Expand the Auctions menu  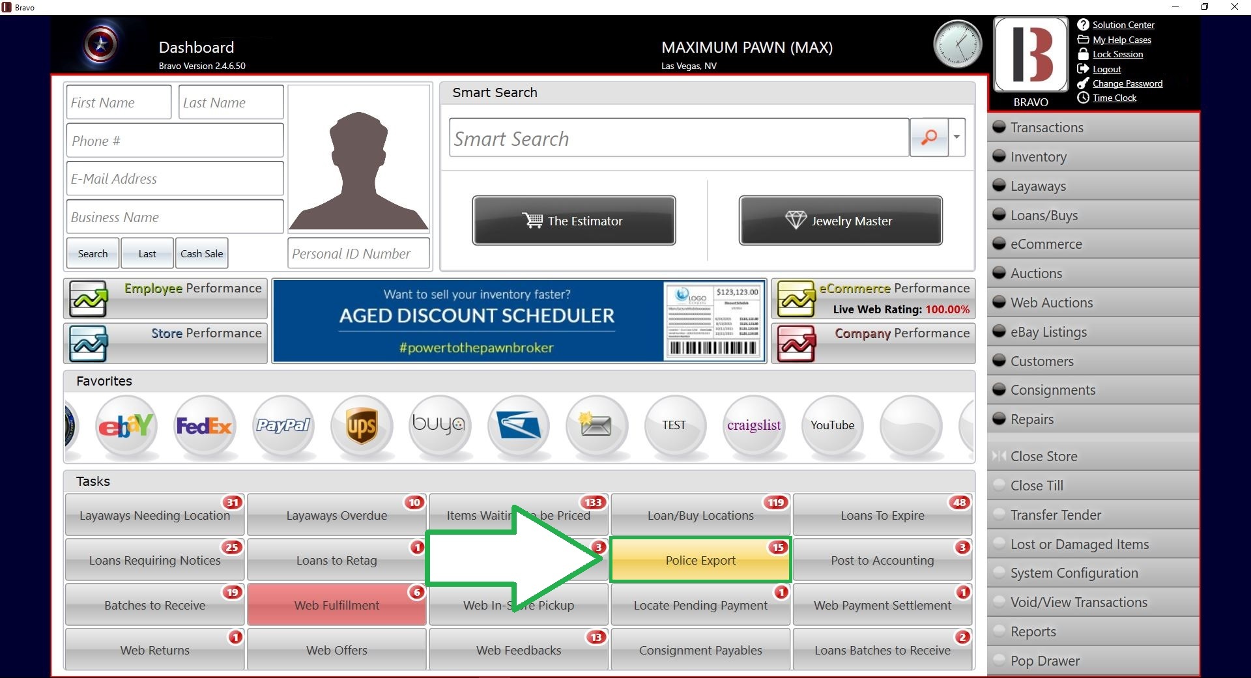1093,274
